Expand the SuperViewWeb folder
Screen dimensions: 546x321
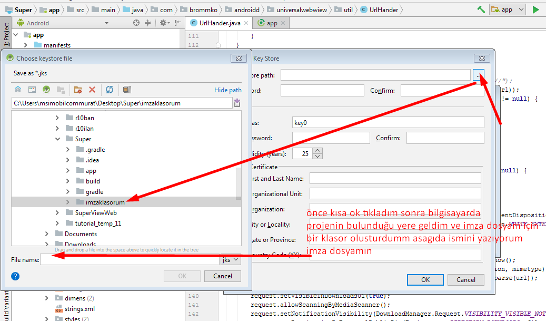57,212
